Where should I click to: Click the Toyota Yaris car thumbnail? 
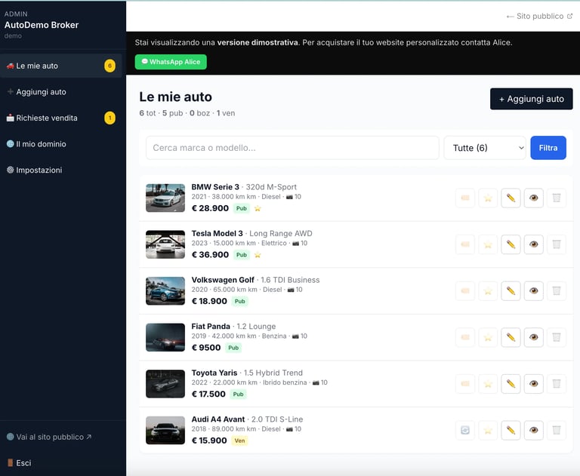click(165, 384)
